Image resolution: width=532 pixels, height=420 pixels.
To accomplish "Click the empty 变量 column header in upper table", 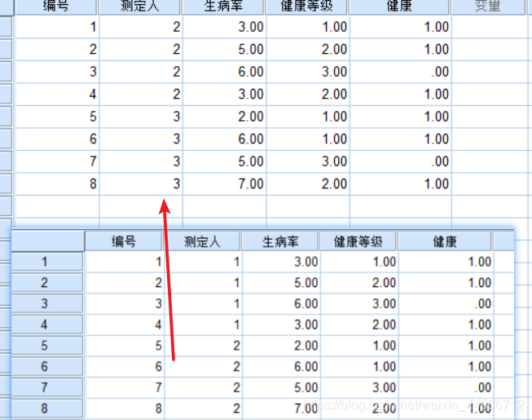I will coord(487,7).
